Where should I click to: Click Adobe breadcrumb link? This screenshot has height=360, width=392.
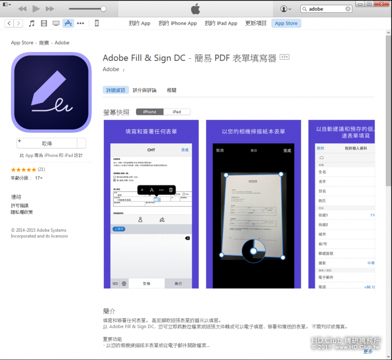tap(62, 43)
